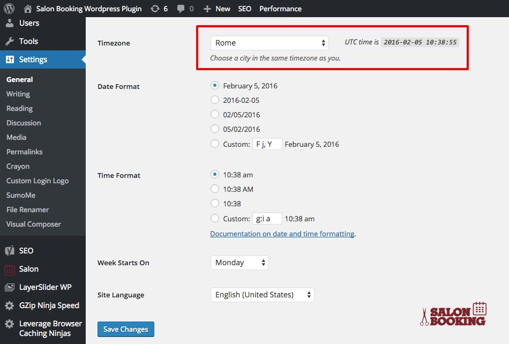Screen dimensions: 509x344
Task: Open Performance in the admin bar
Action: 280,9
